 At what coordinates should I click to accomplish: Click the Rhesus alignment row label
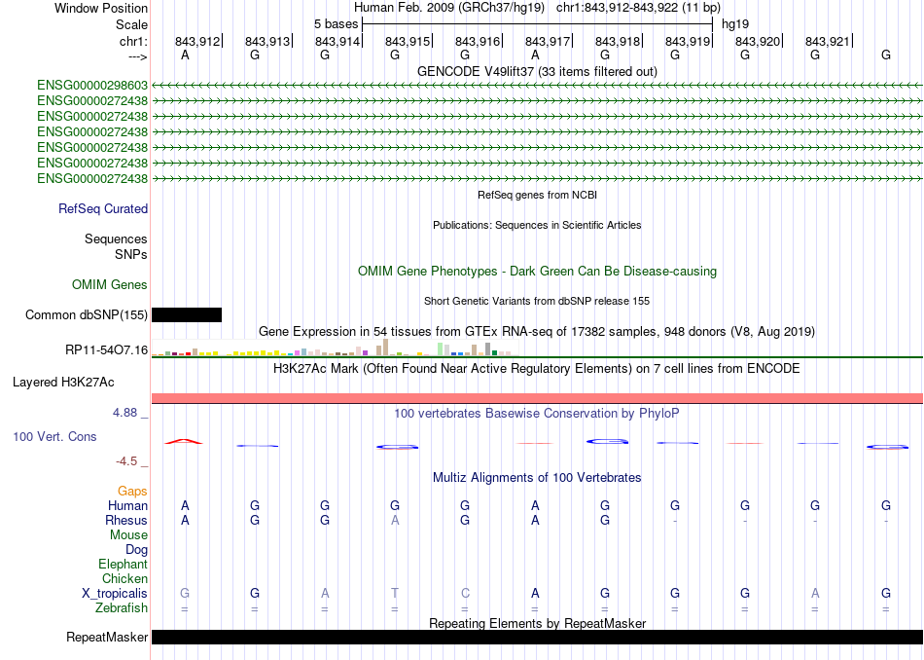pos(126,521)
